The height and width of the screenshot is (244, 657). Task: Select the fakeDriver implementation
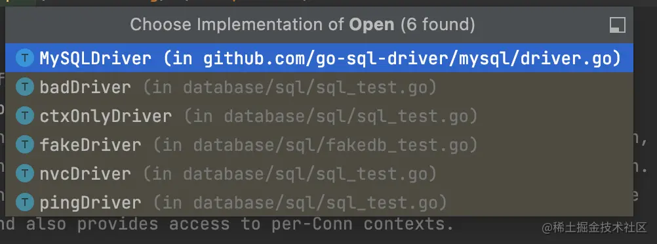tap(319, 145)
